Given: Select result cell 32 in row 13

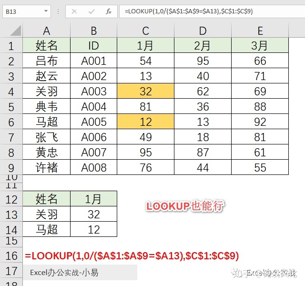Looking at the screenshot, I should tap(93, 214).
